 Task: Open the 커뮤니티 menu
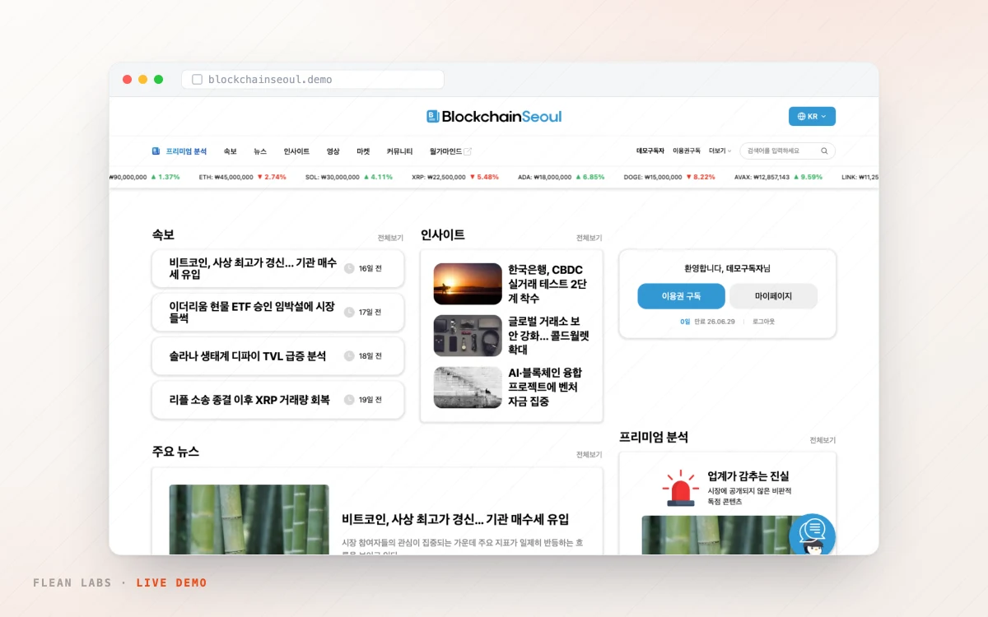coord(399,151)
